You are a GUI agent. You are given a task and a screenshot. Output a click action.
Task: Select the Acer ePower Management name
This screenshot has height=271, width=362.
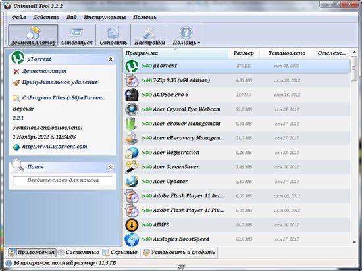pos(187,124)
